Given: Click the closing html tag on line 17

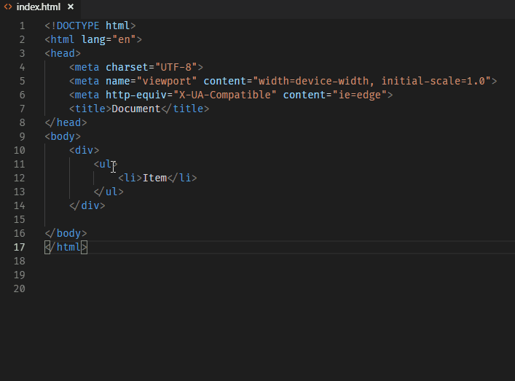Looking at the screenshot, I should tap(66, 247).
